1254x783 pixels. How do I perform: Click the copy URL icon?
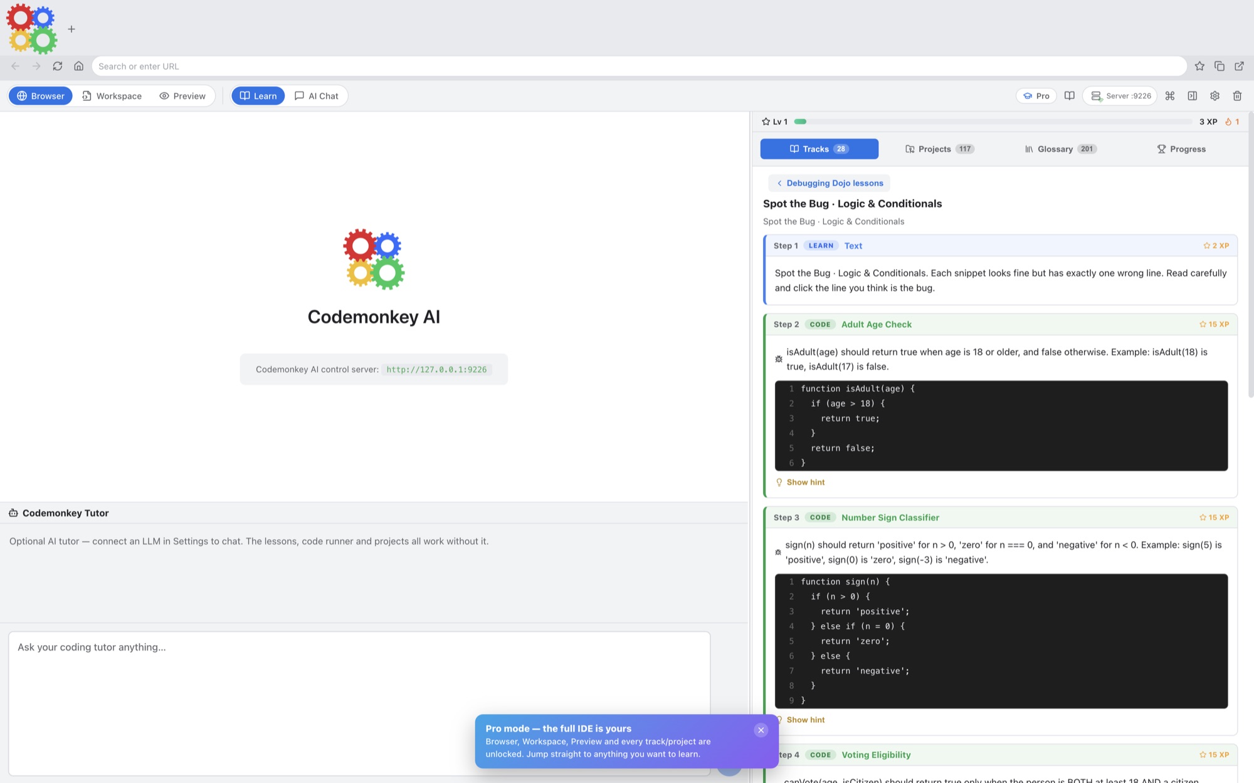tap(1220, 66)
